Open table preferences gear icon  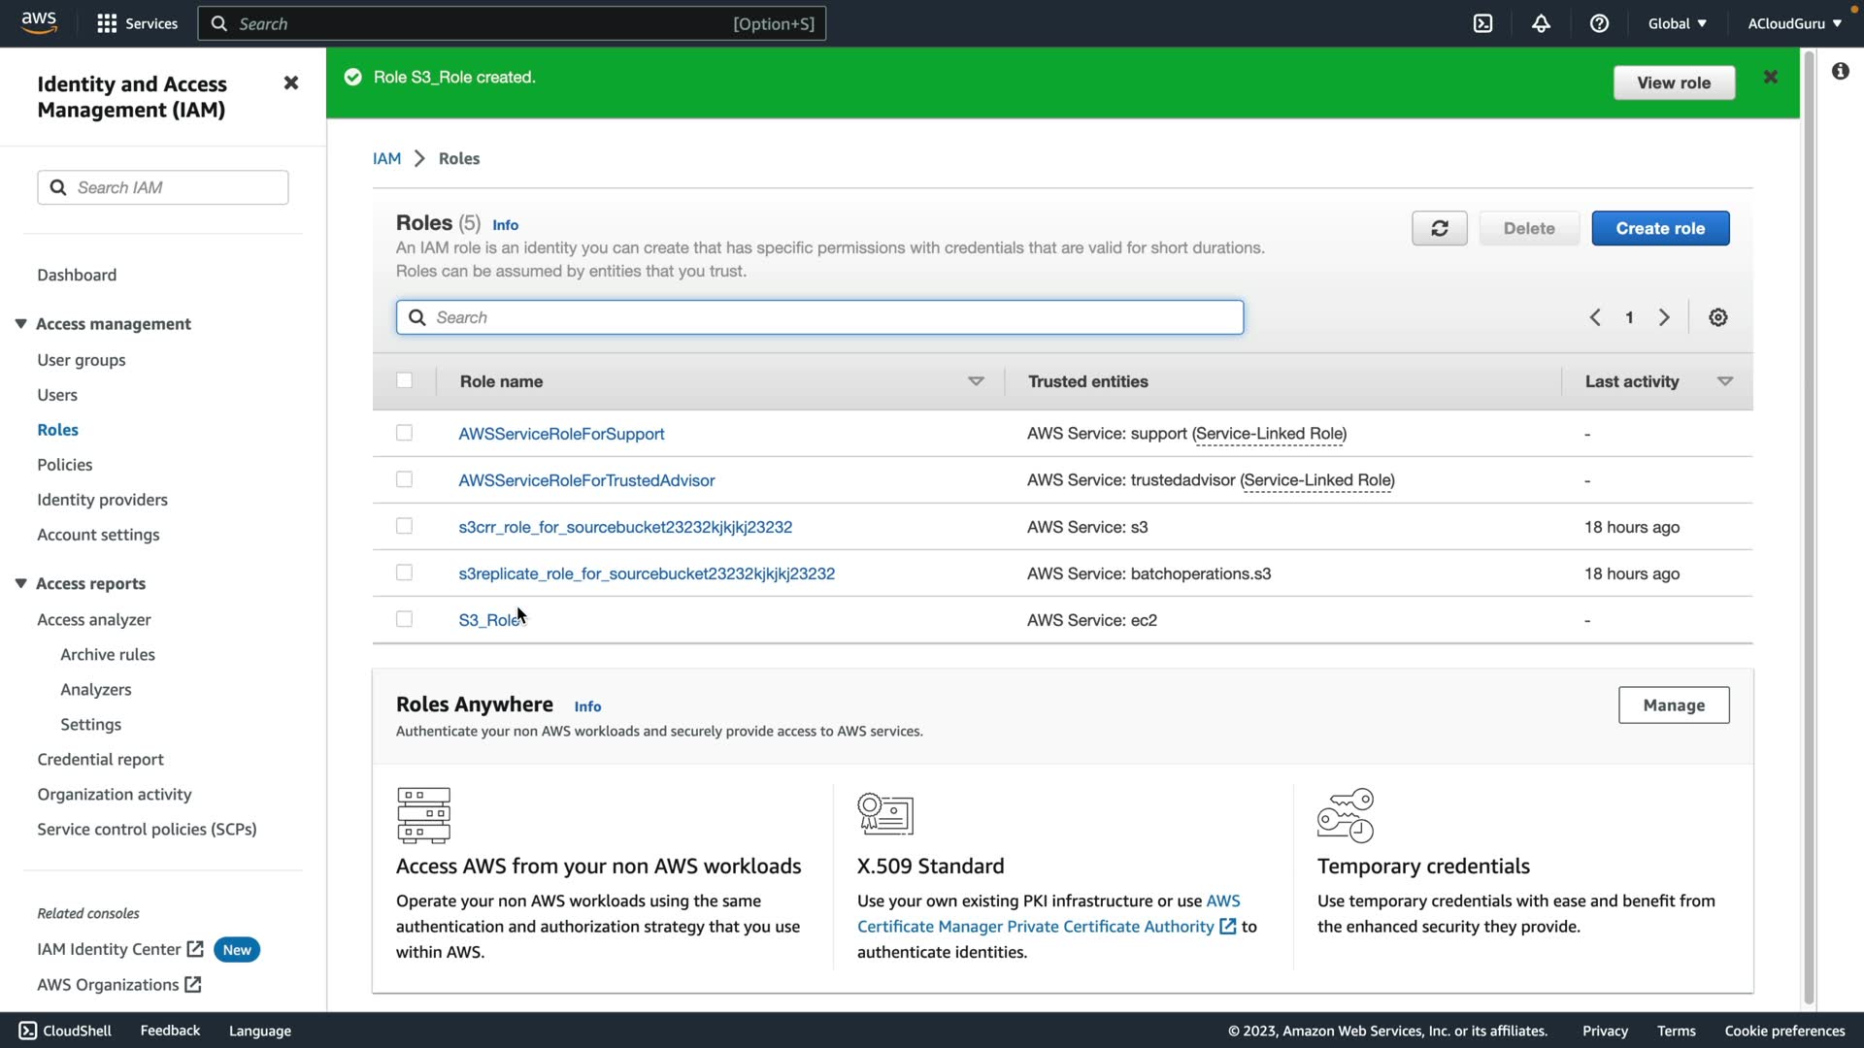click(x=1717, y=317)
